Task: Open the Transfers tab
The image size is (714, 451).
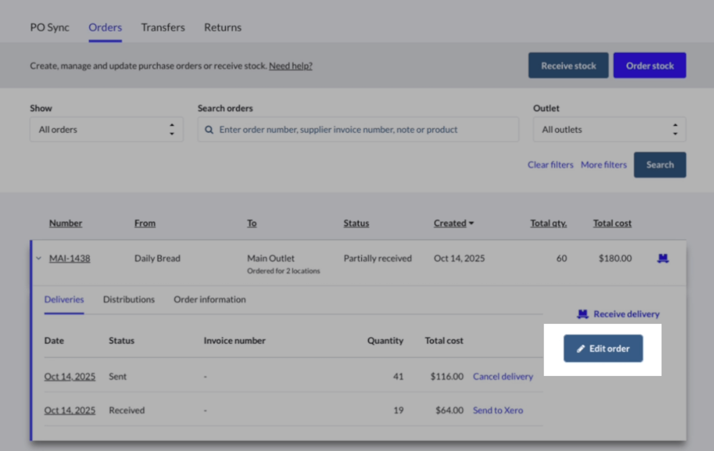Action: (163, 28)
